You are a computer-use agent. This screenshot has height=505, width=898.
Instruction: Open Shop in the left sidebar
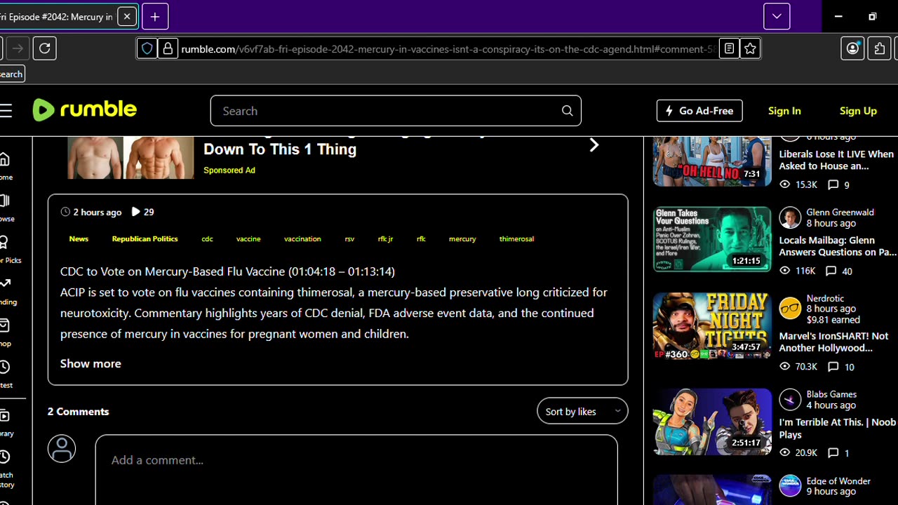point(5,332)
